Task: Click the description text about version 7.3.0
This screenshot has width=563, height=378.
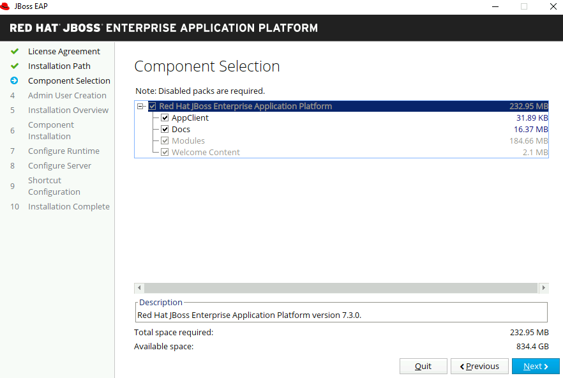Action: (249, 315)
